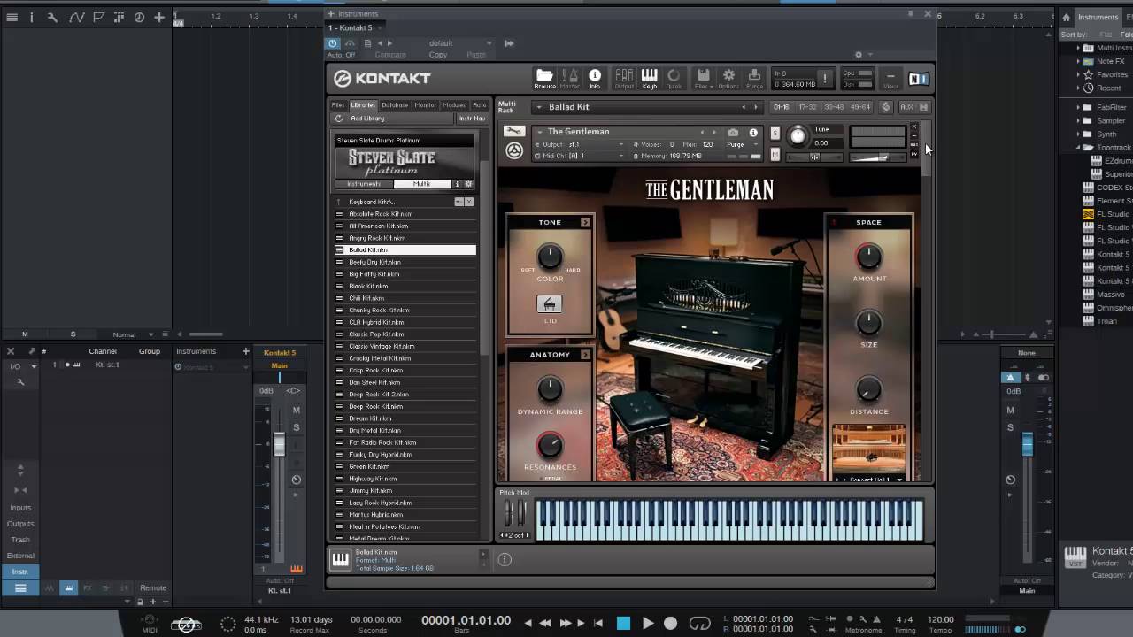Screen dimensions: 1133x637
Task: Click the NI logo
Action: [919, 79]
